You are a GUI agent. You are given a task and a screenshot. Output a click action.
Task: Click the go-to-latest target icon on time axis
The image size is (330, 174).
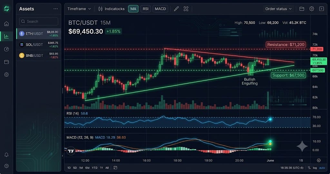[x=319, y=160]
